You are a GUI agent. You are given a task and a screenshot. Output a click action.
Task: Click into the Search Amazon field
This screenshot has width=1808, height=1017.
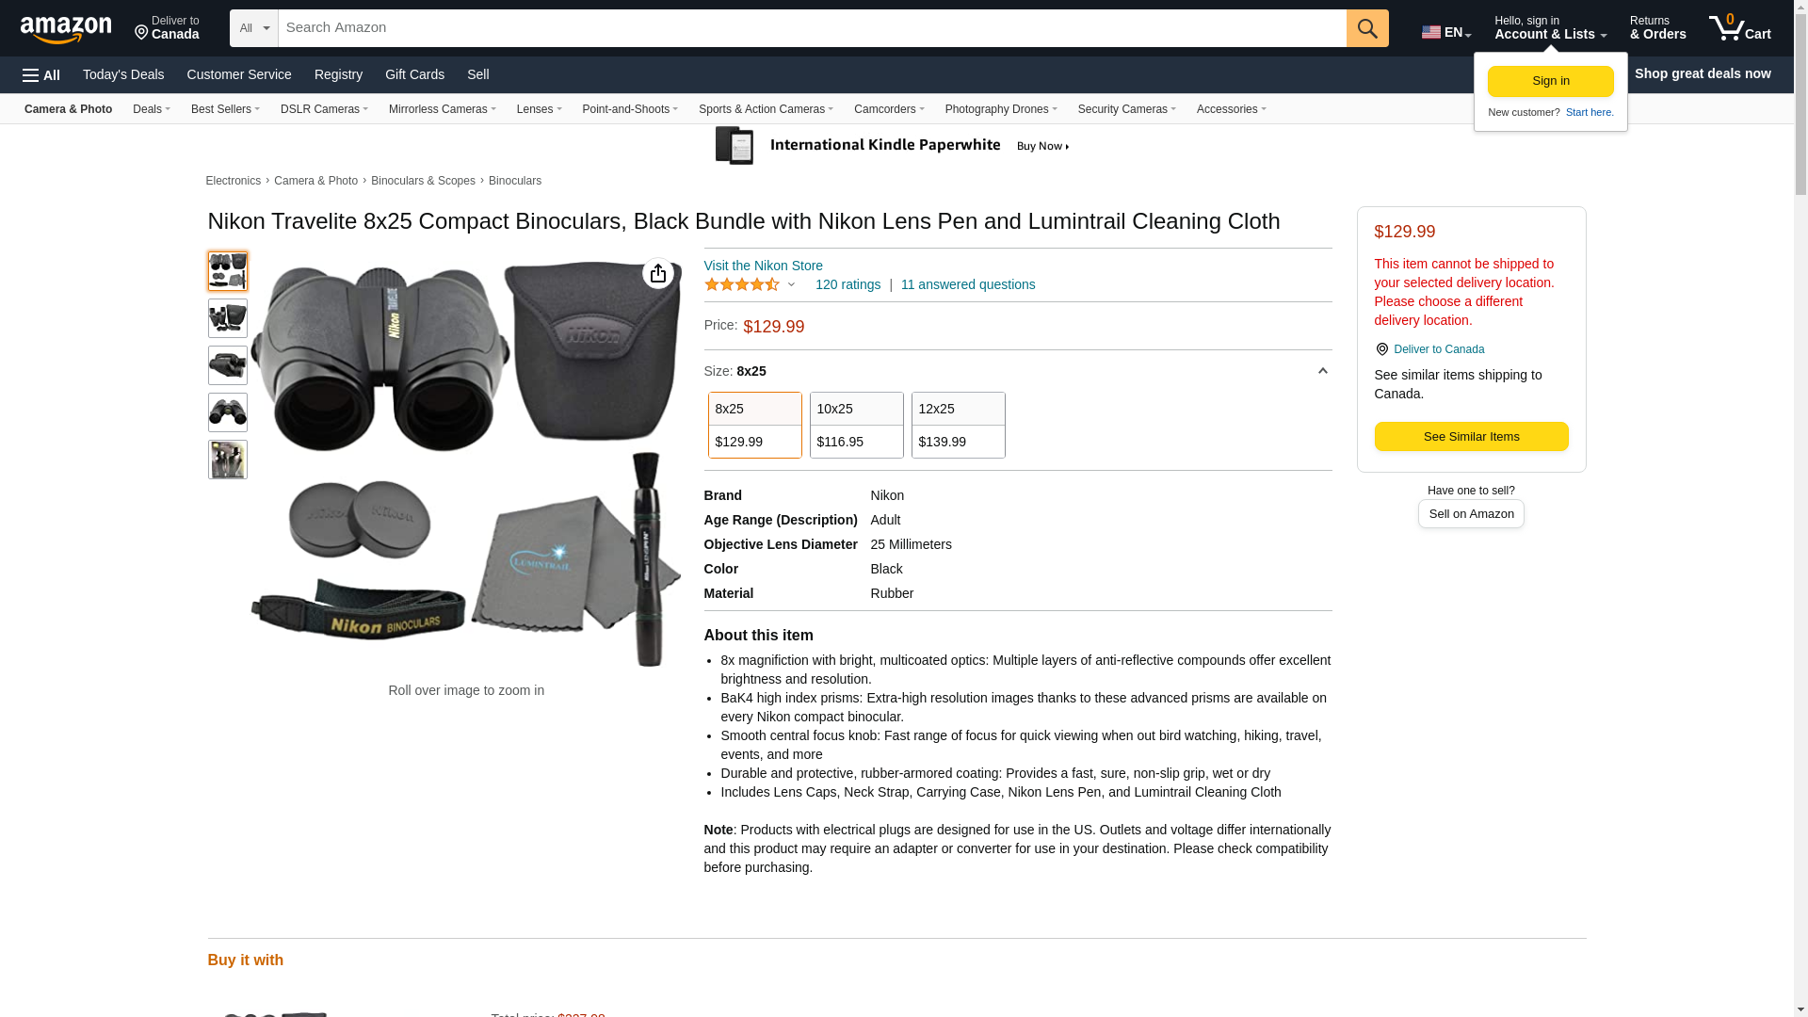coord(810,28)
